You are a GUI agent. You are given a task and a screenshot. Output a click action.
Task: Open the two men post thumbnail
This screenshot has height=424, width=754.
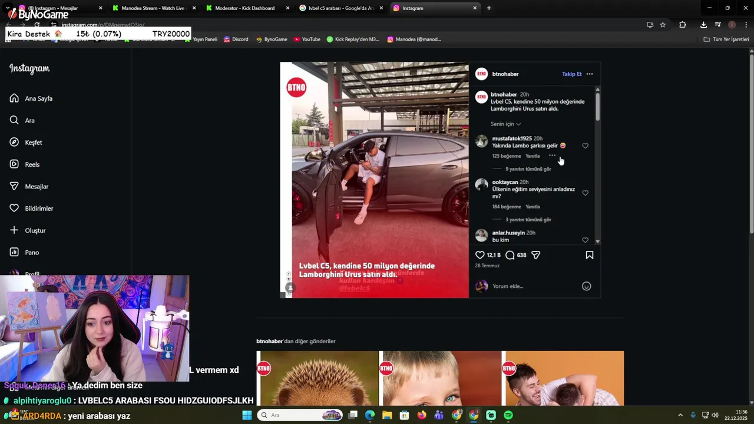click(563, 378)
